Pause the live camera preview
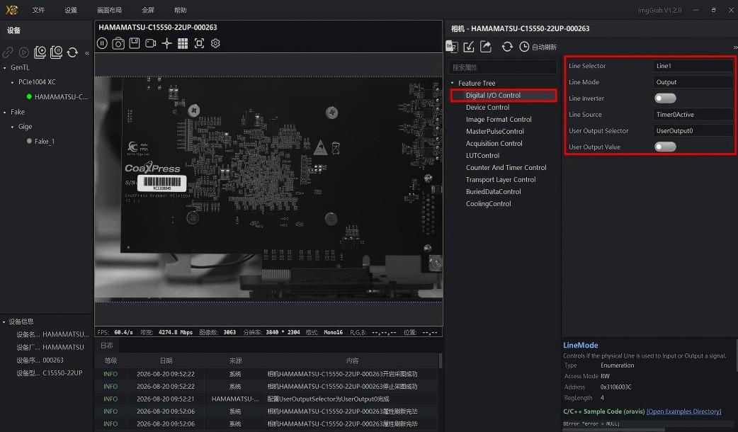 (102, 43)
